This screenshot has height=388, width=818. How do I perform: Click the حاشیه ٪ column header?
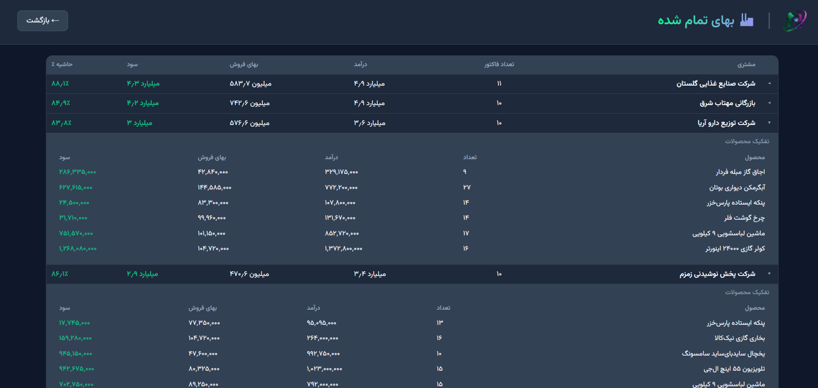click(62, 64)
